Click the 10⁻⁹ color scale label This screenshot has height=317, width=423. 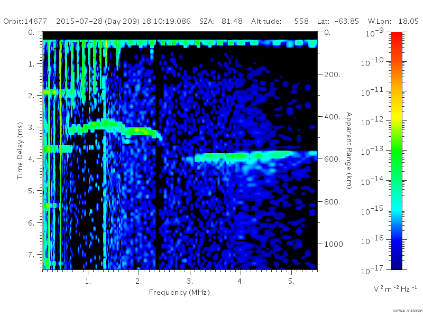(x=375, y=32)
